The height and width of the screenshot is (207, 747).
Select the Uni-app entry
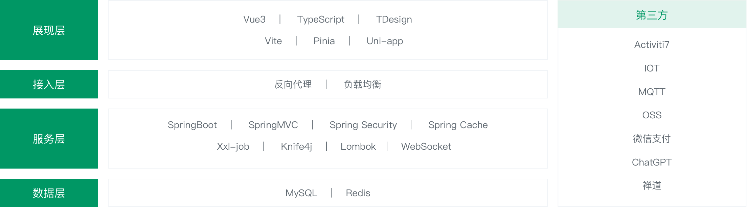tap(385, 41)
